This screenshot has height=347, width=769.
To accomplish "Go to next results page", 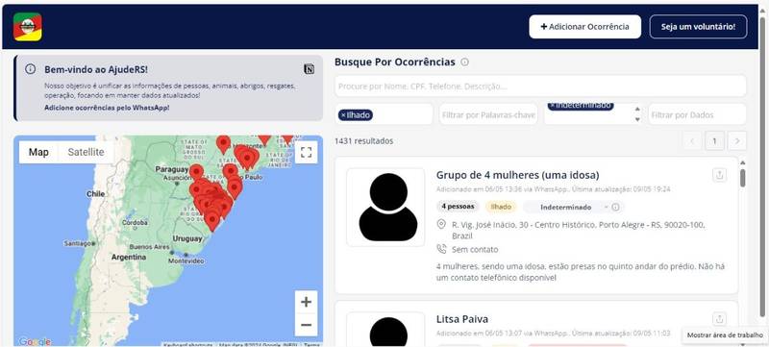I will point(737,141).
